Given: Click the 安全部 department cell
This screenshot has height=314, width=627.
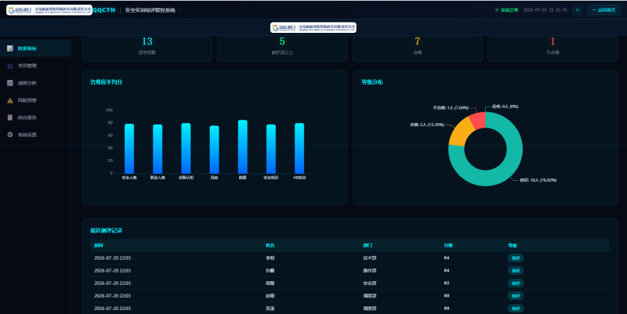Looking at the screenshot, I should (x=369, y=283).
